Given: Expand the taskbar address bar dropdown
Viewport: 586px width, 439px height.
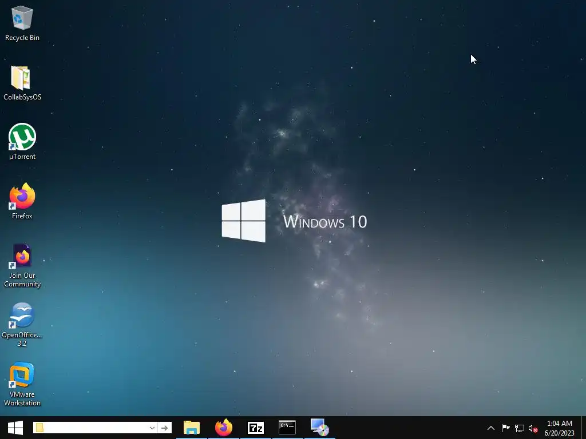Looking at the screenshot, I should [x=152, y=428].
